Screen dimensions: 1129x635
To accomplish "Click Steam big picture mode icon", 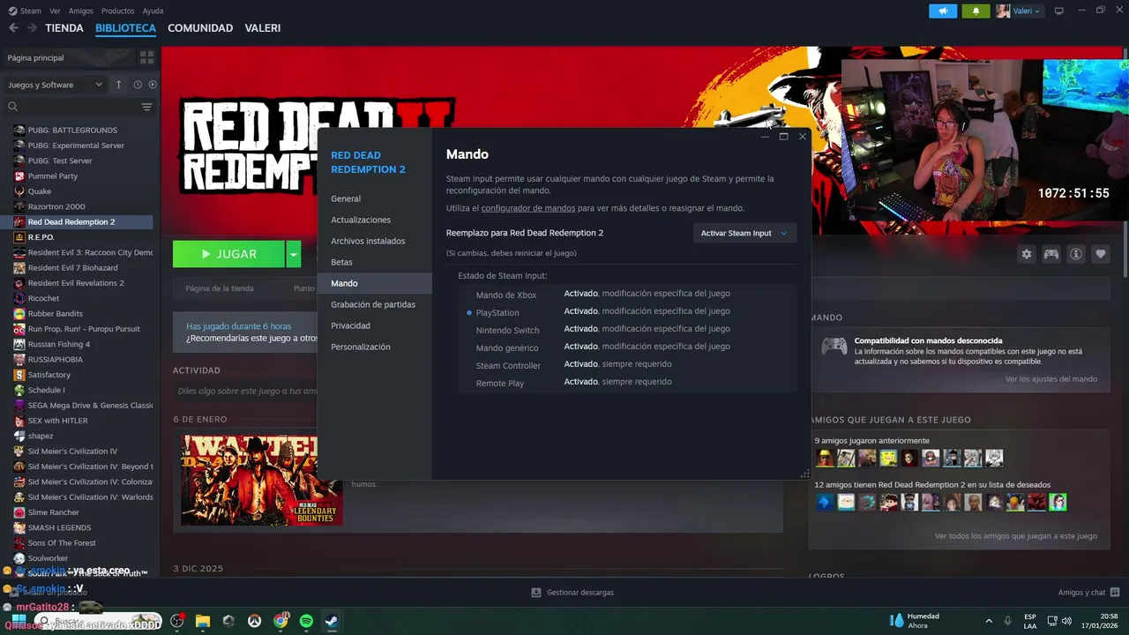I will (x=1059, y=11).
